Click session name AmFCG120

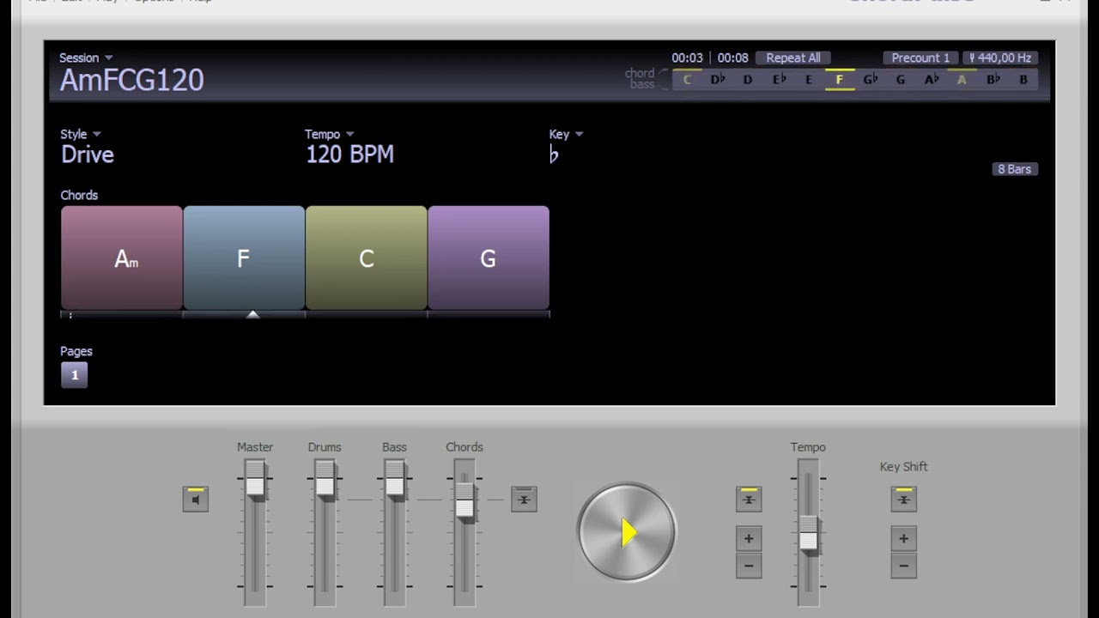[132, 81]
